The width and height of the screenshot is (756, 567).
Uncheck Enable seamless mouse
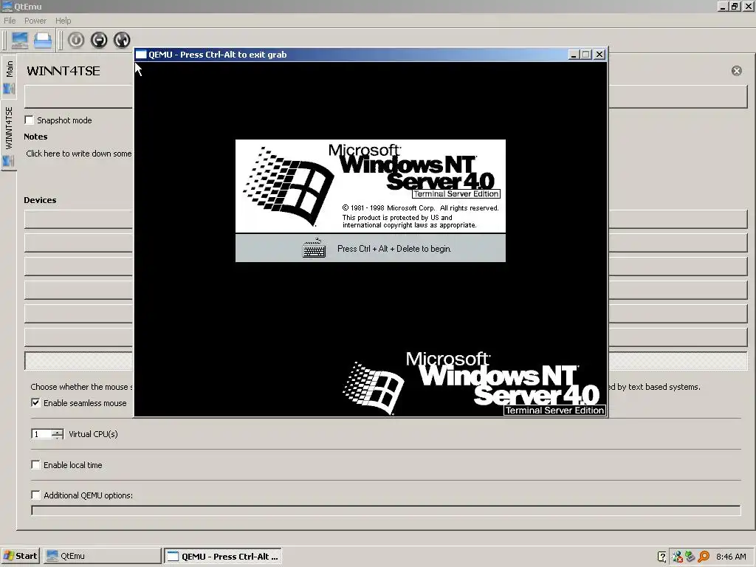click(35, 402)
